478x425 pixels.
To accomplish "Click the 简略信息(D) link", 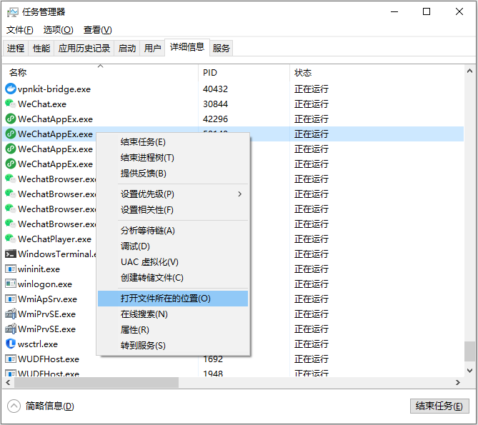I will tap(50, 406).
